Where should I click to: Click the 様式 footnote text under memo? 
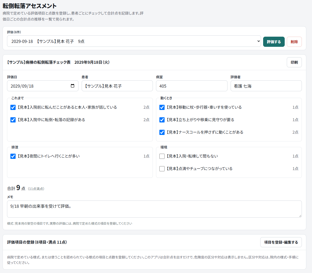(70, 223)
